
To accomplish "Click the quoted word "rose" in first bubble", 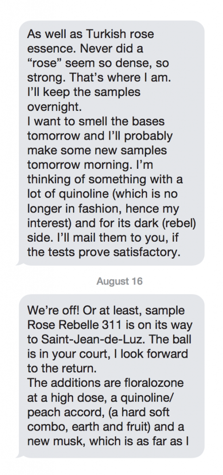I will (x=45, y=63).
